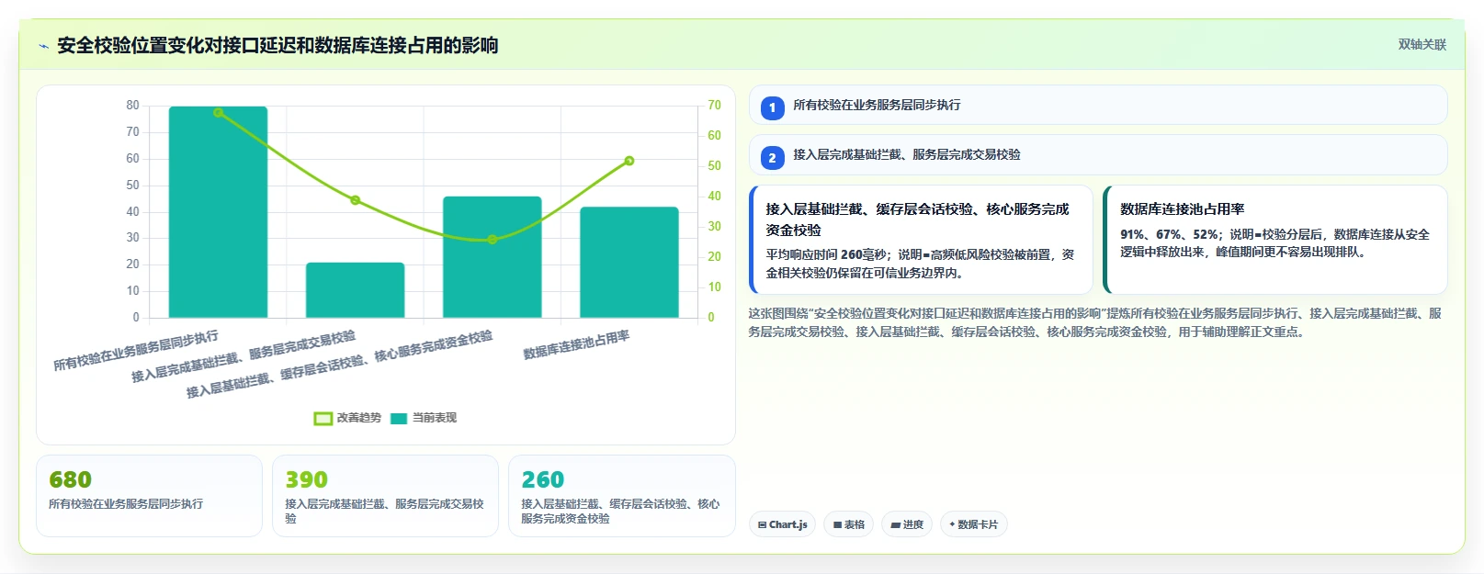Click the icon in the Chart.js tag
The width and height of the screenshot is (1484, 574).
pos(762,525)
